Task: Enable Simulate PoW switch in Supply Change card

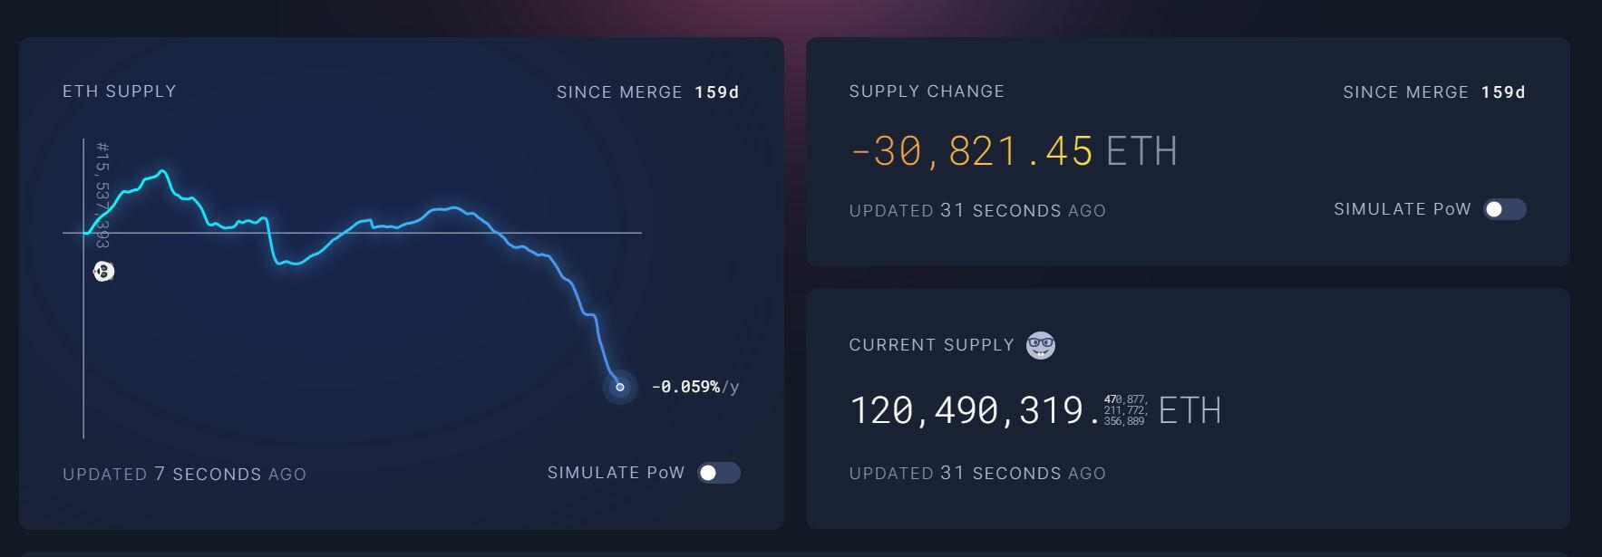Action: pyautogui.click(x=1504, y=209)
